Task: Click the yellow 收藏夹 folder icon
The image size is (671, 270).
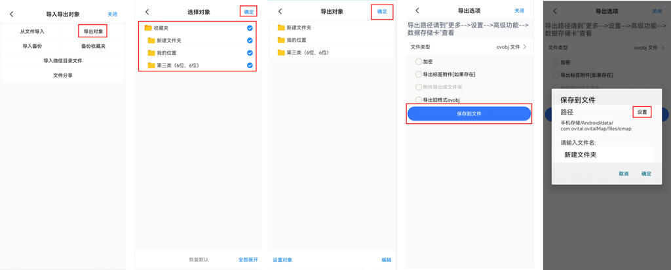Action: point(148,28)
